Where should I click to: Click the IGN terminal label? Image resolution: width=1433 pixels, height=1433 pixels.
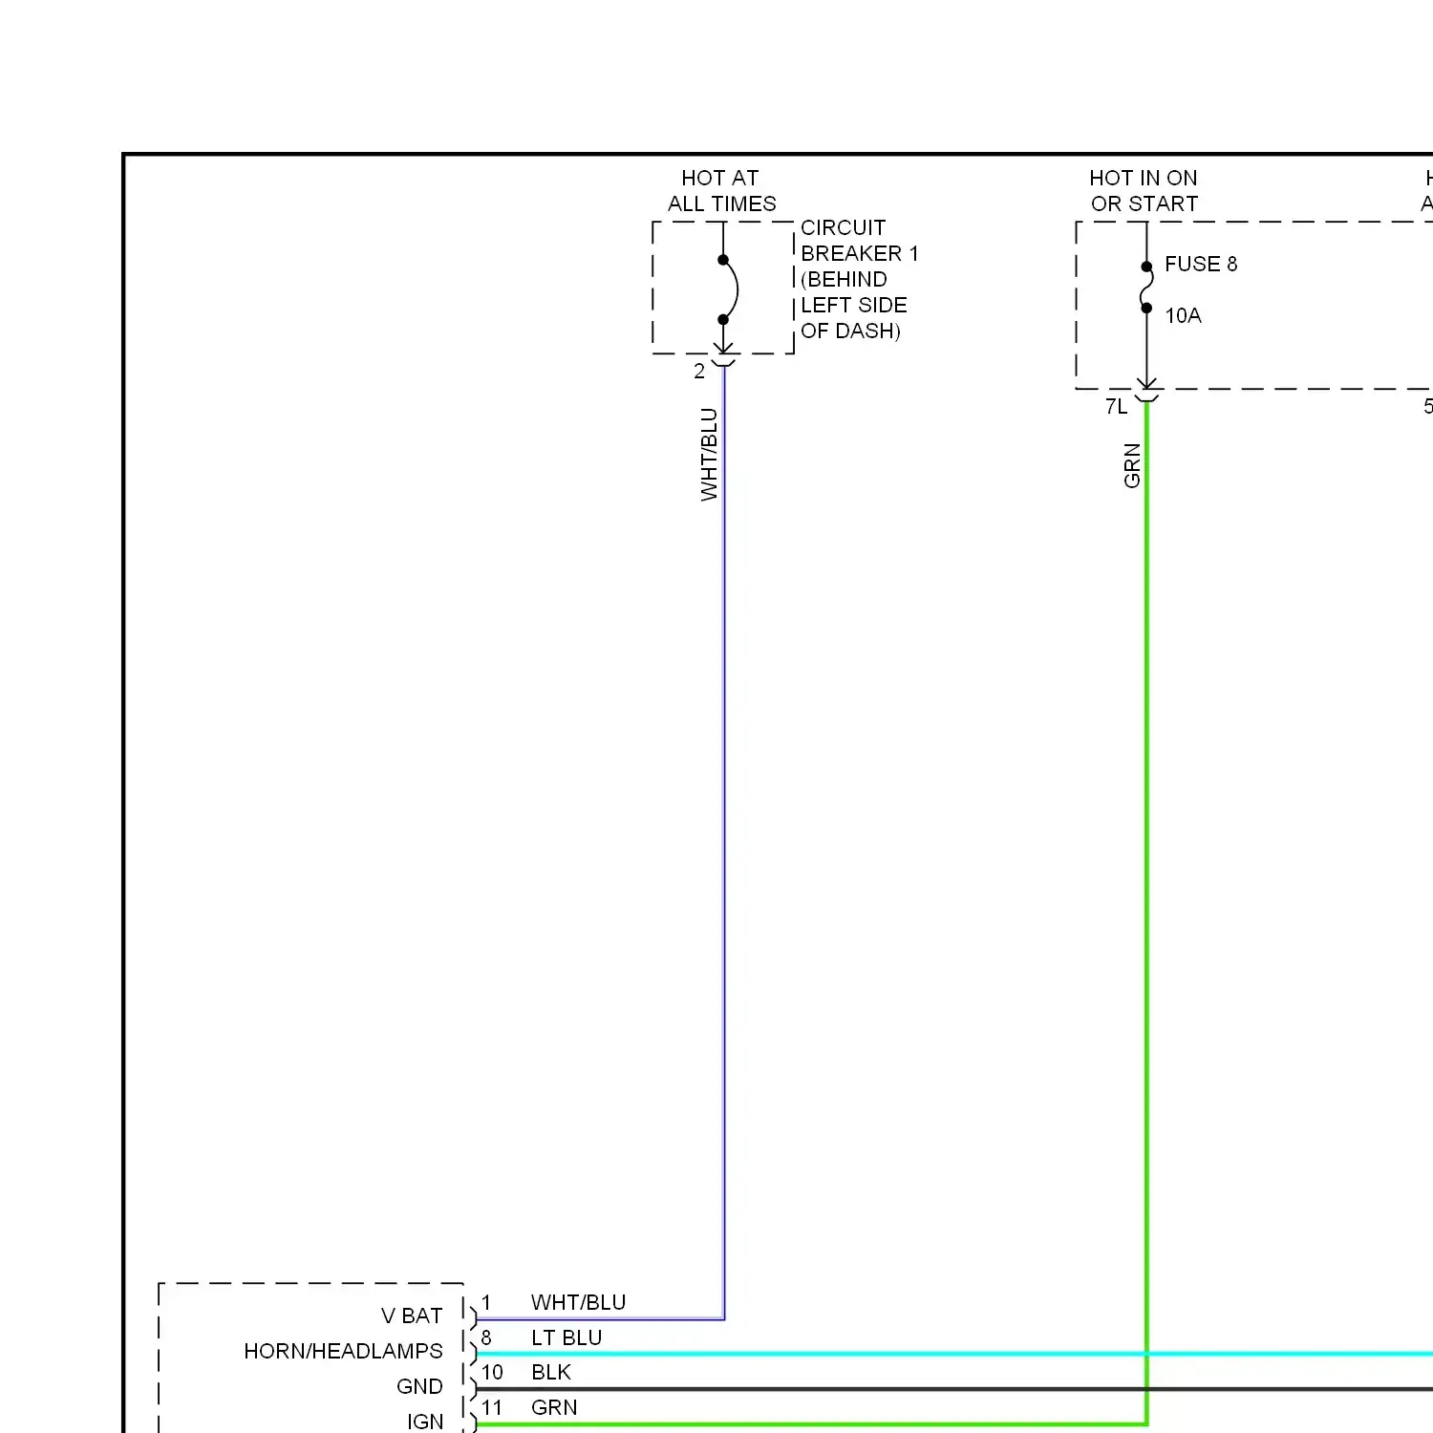[425, 1422]
